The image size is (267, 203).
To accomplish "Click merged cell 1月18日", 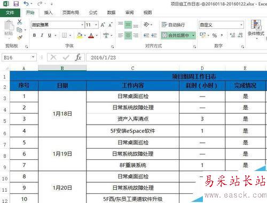I will (x=62, y=113).
